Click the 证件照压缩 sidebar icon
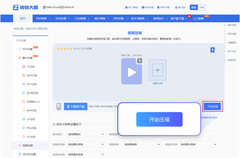 pyautogui.click(x=24, y=92)
